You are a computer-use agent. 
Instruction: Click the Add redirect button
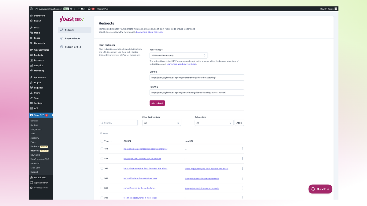157,103
